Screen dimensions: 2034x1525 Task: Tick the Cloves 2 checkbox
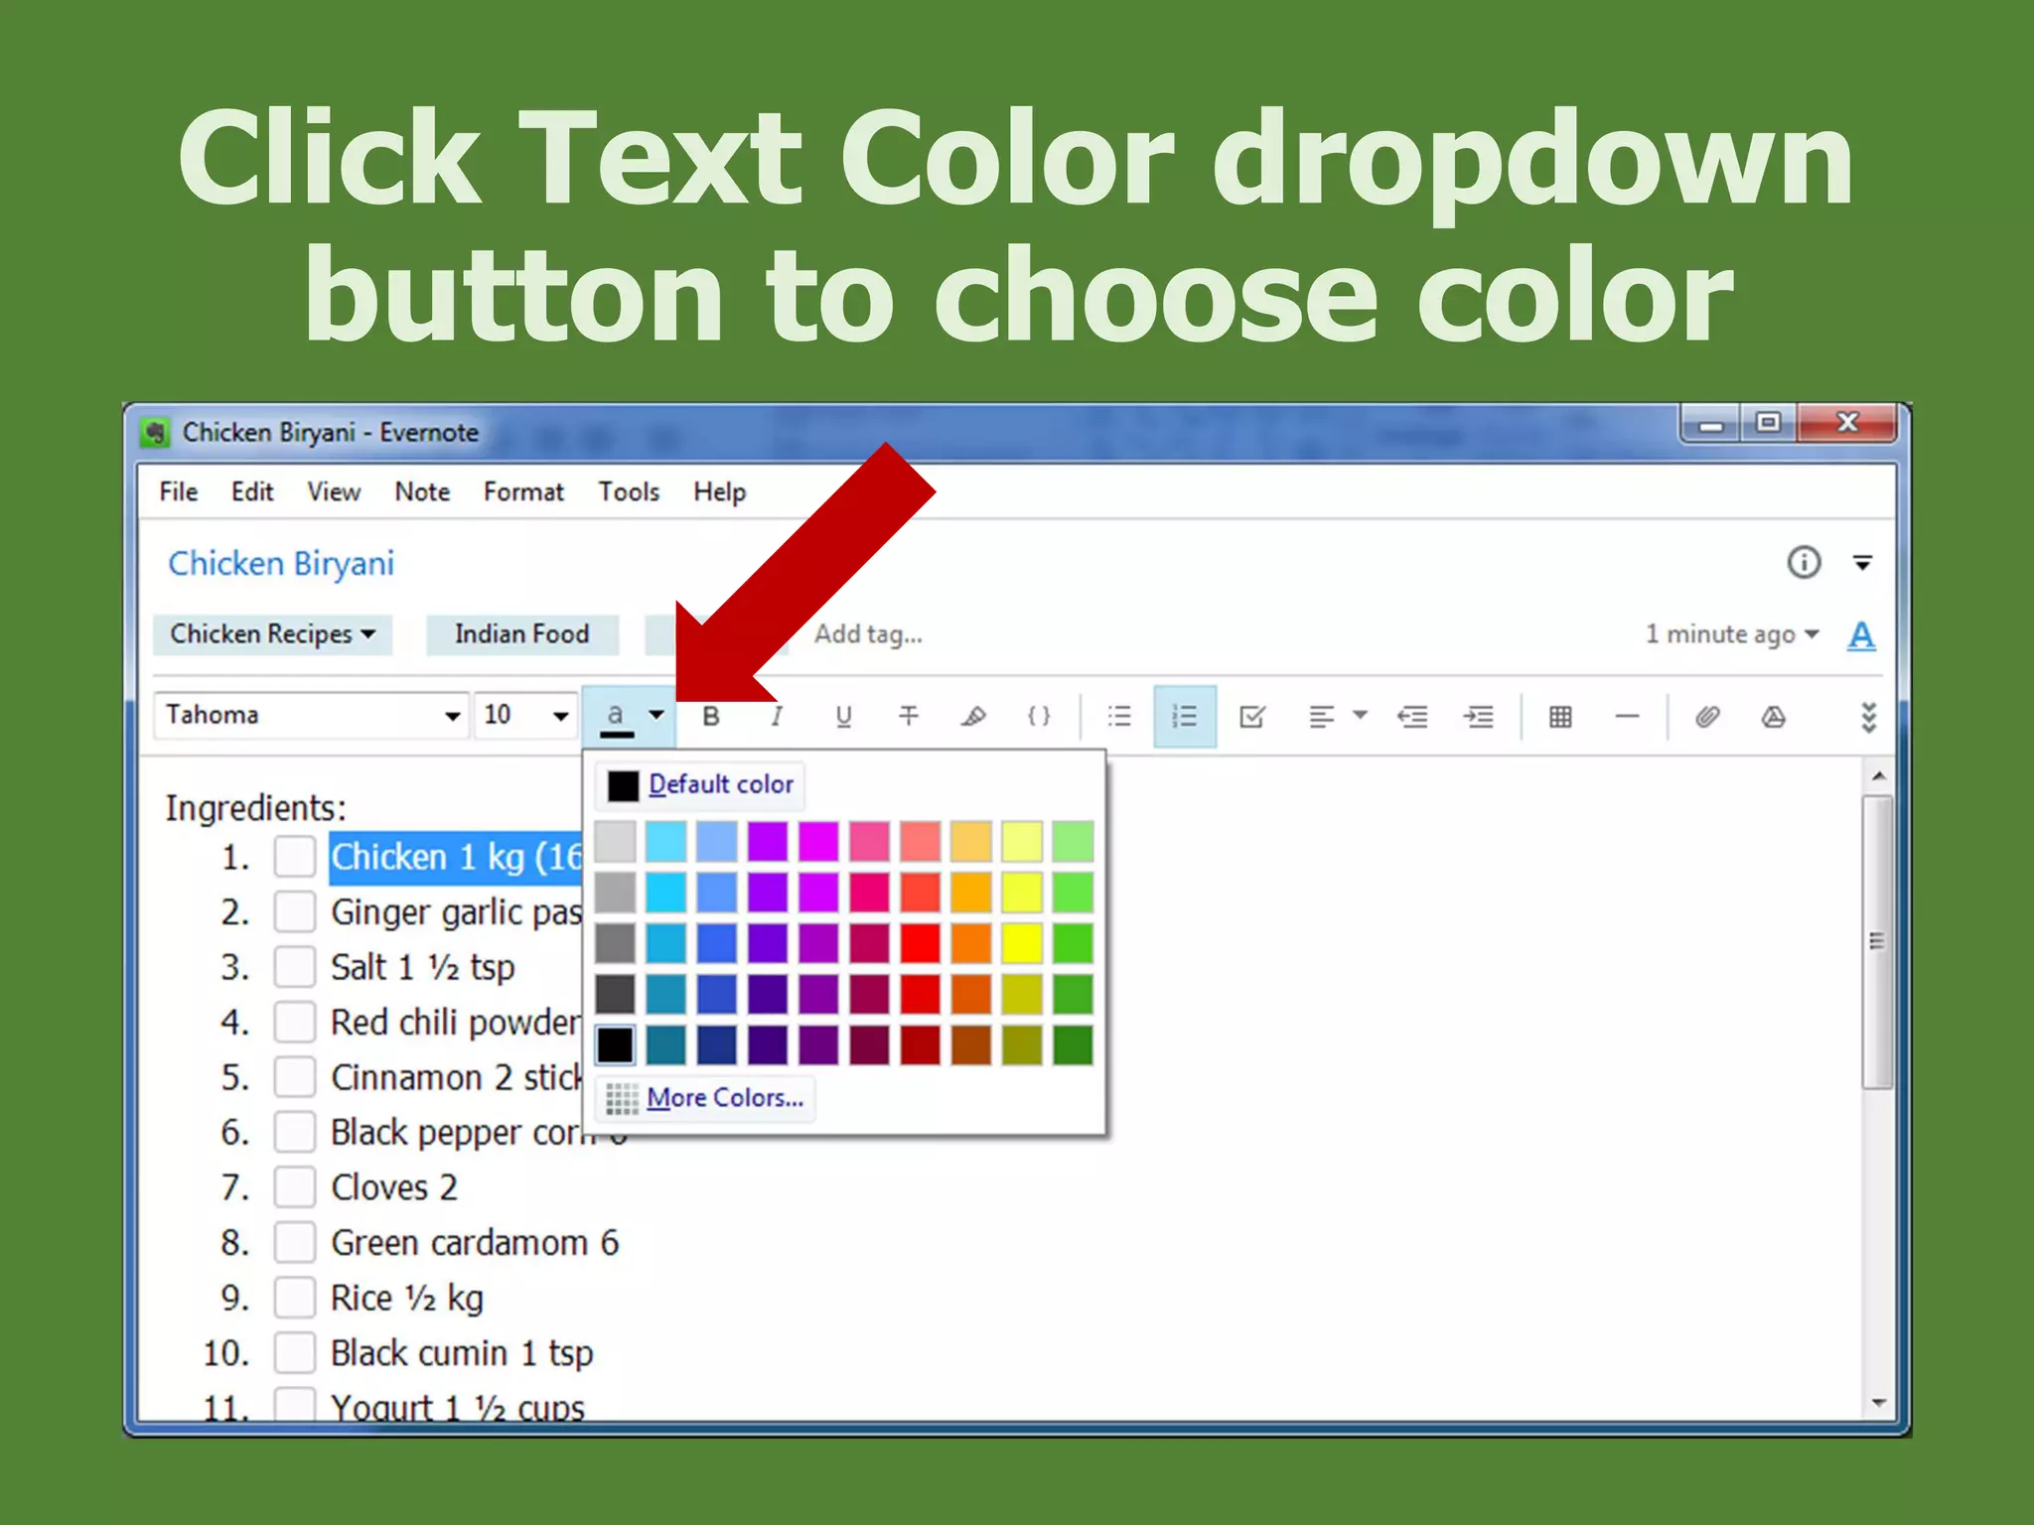click(295, 1186)
